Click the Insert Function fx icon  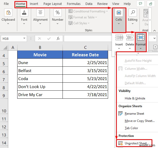point(58,38)
